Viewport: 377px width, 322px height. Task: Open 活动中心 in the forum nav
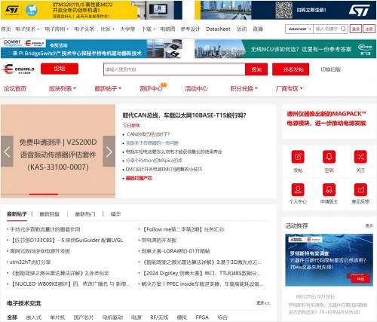(x=196, y=88)
